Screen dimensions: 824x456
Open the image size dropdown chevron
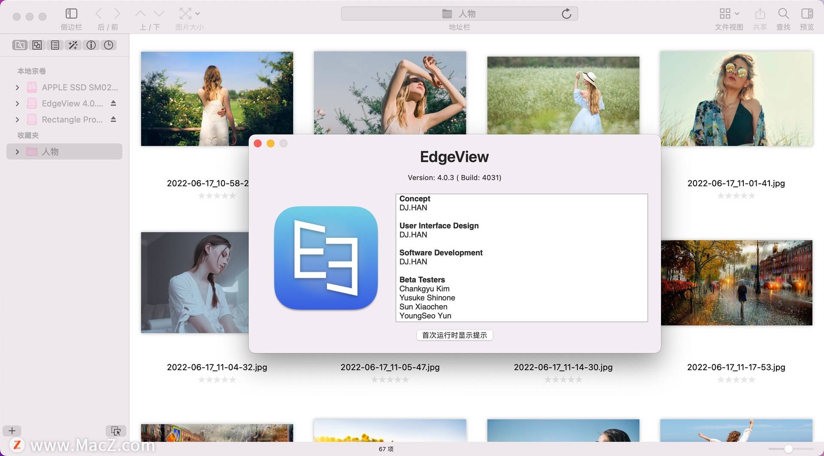point(197,14)
